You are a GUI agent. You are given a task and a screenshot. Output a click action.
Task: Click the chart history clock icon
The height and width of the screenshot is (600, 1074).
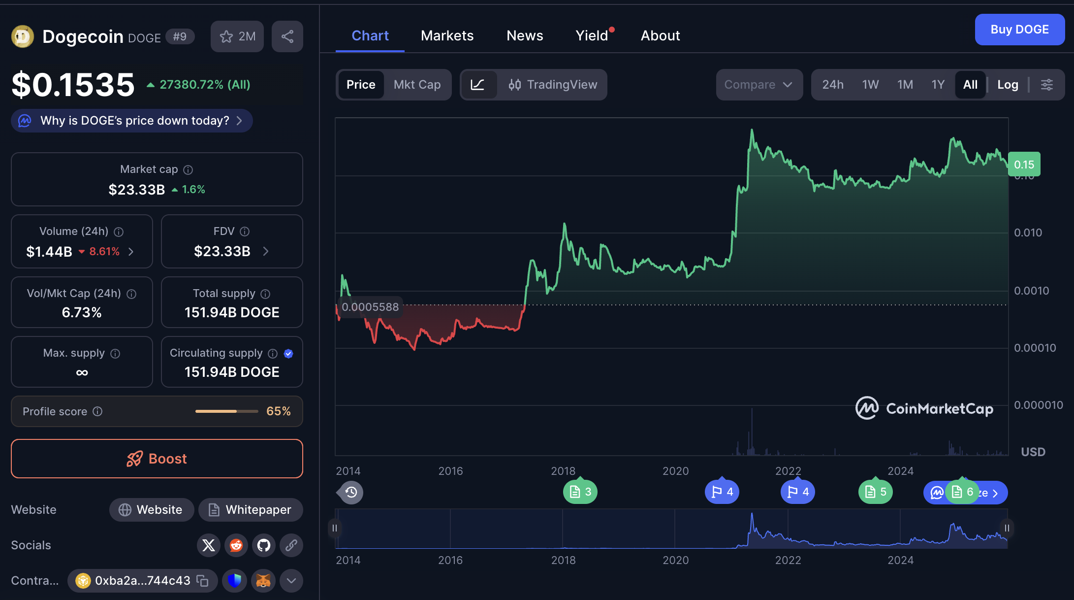(x=351, y=492)
